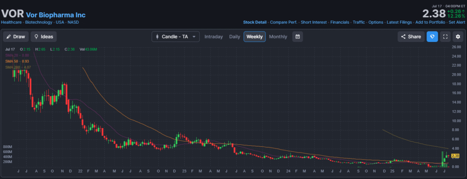The height and width of the screenshot is (179, 467).
Task: Switch to the Intraday timeframe
Action: [x=213, y=36]
